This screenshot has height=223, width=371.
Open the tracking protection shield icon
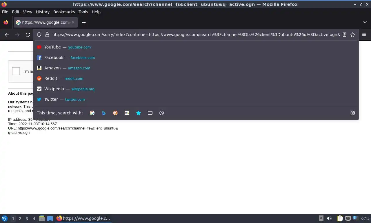pyautogui.click(x=39, y=35)
